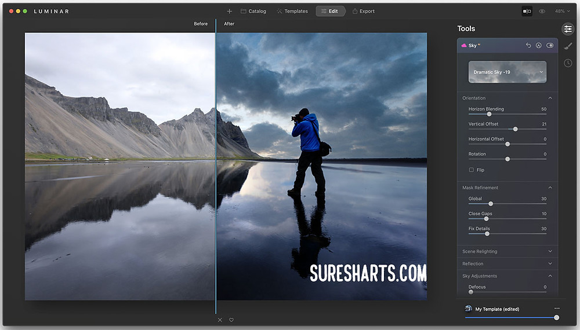Click the Close Gaps value 10
580x330 pixels.
544,214
